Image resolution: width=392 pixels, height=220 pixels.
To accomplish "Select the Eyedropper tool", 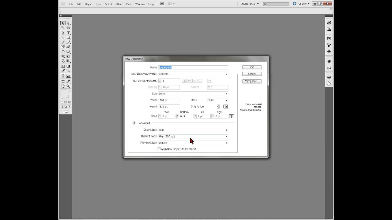I will pyautogui.click(x=63, y=71).
